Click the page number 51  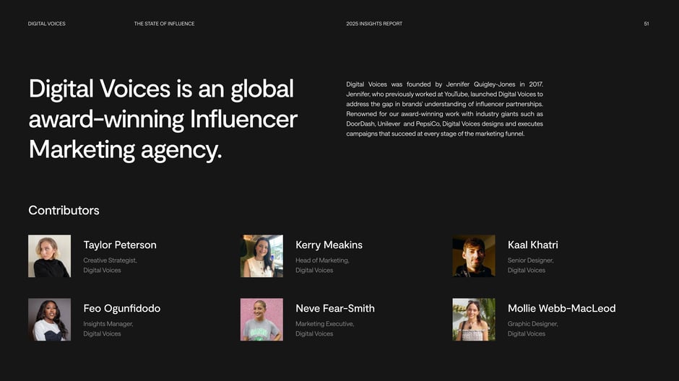pos(646,24)
